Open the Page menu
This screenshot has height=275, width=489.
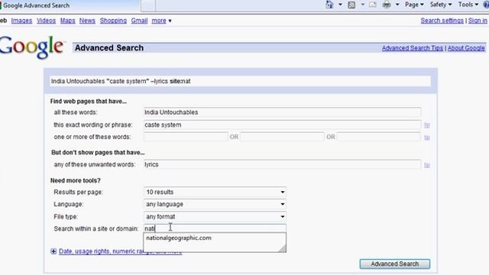click(x=414, y=5)
